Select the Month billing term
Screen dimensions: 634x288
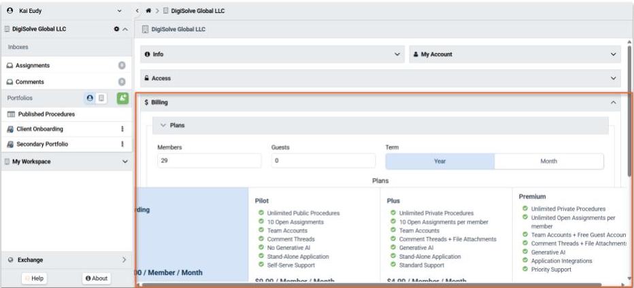[x=548, y=161]
